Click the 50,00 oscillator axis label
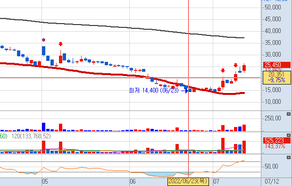292x186 pixels. click(x=271, y=166)
